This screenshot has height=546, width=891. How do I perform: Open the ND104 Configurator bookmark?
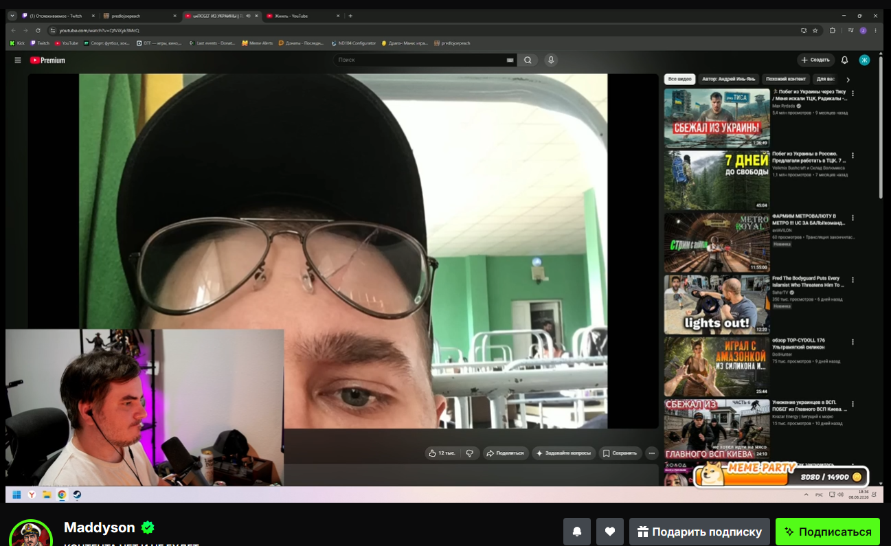(354, 43)
